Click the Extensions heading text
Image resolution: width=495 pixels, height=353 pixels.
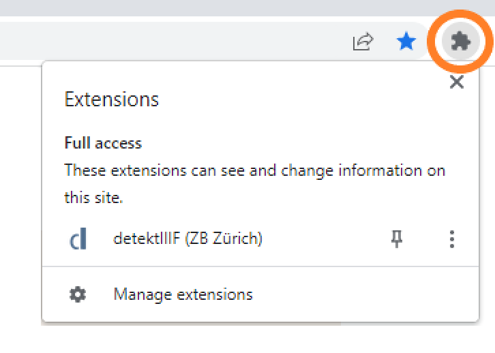111,99
